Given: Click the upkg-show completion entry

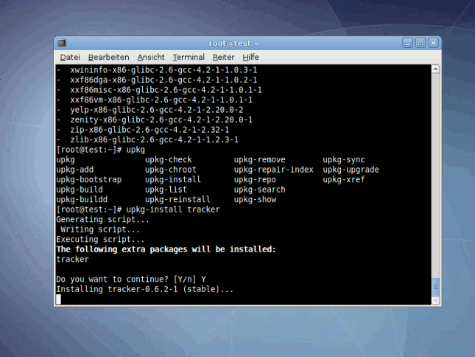Looking at the screenshot, I should click(255, 200).
